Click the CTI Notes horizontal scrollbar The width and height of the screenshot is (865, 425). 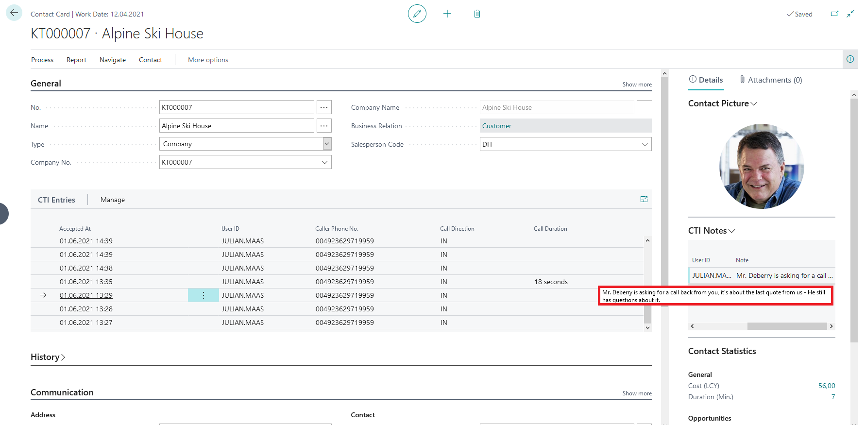787,326
